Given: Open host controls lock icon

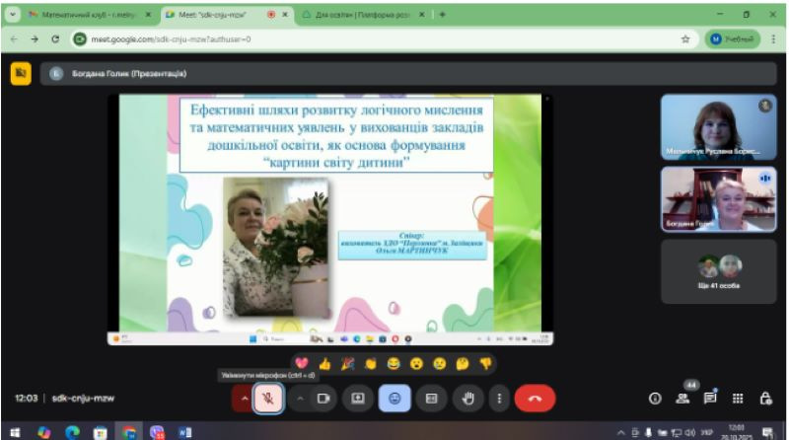Looking at the screenshot, I should pyautogui.click(x=764, y=399).
